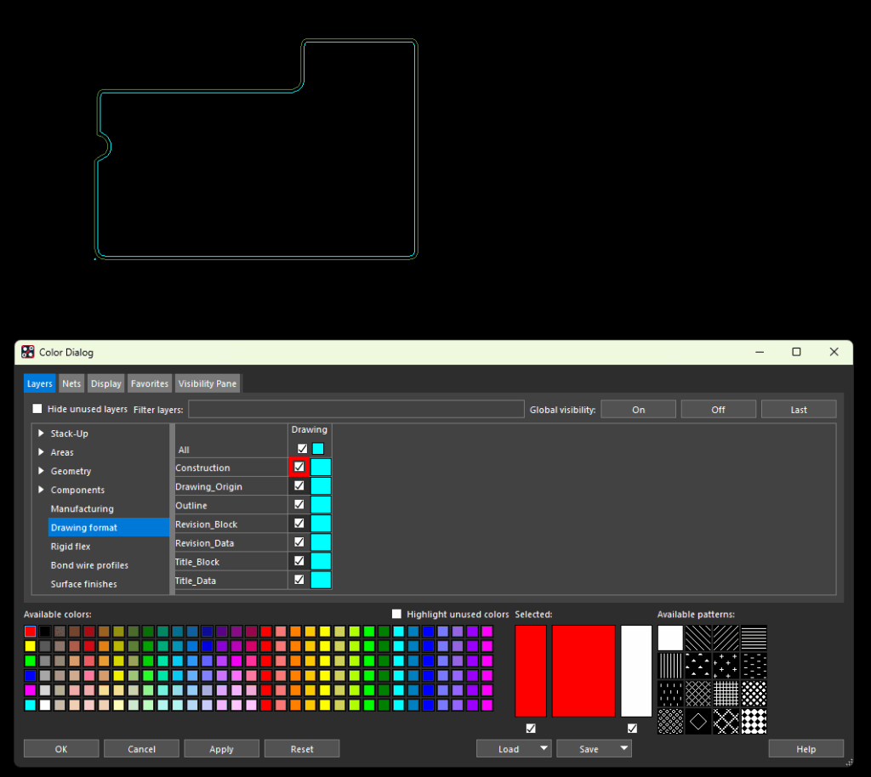
Task: Click the Last visibility button
Action: click(799, 410)
